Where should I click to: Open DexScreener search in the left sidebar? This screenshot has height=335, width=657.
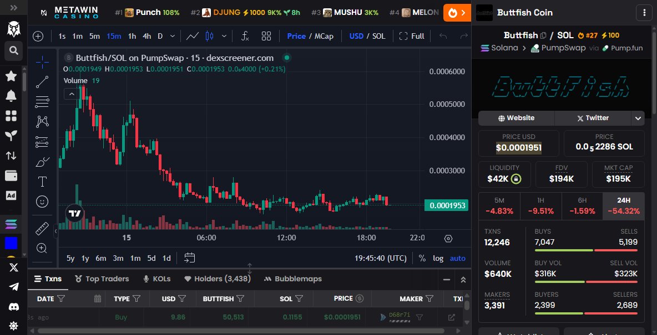pyautogui.click(x=12, y=51)
